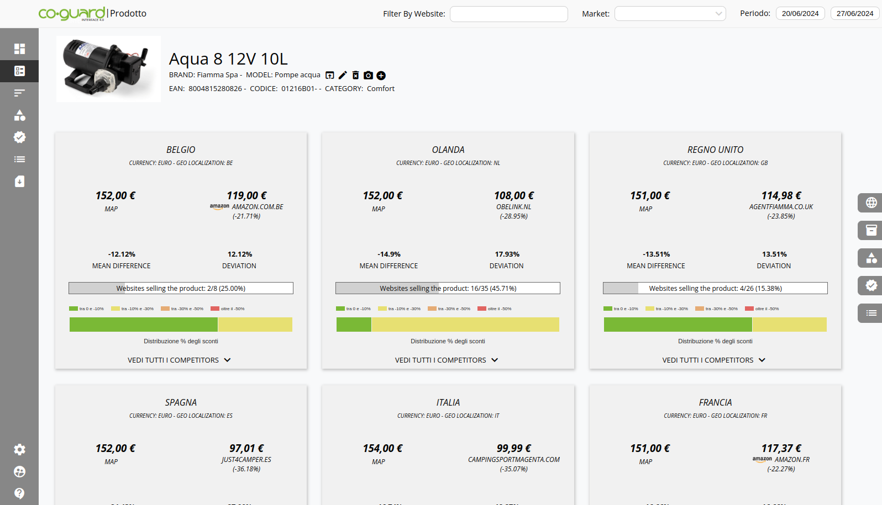Expand Vedi tutti i competitors for Olanda
The width and height of the screenshot is (882, 505).
(x=447, y=360)
